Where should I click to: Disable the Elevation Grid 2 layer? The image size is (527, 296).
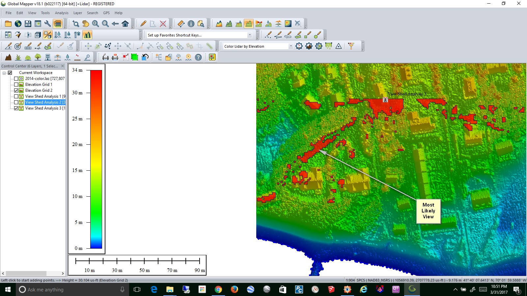(x=16, y=90)
